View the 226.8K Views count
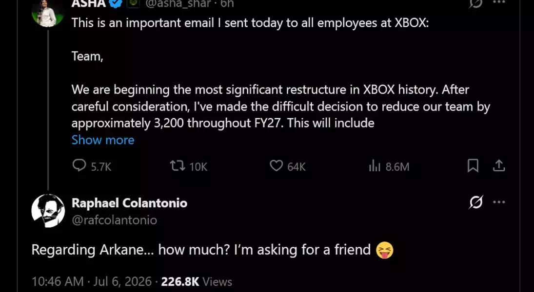534x292 pixels. click(x=197, y=281)
